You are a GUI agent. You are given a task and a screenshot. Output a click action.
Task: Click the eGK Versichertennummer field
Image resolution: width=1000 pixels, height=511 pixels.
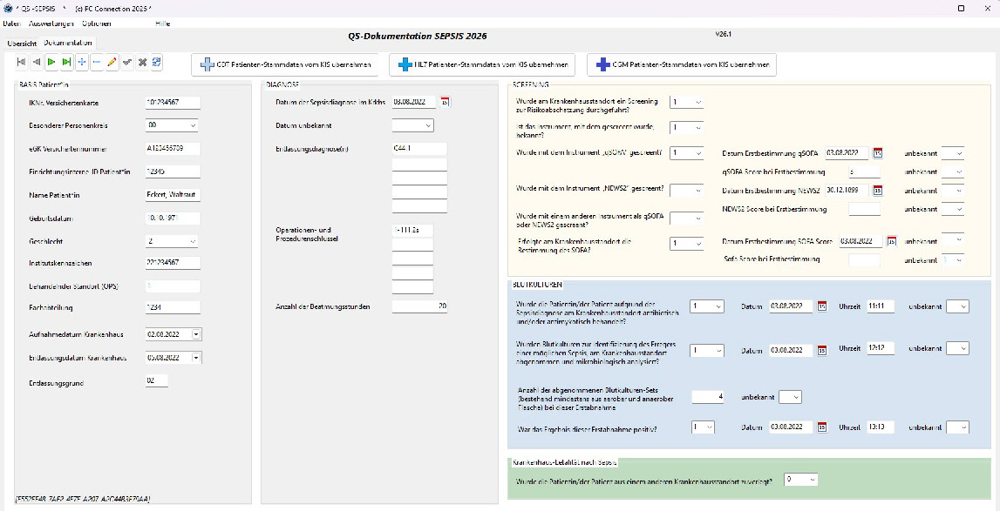pos(173,149)
